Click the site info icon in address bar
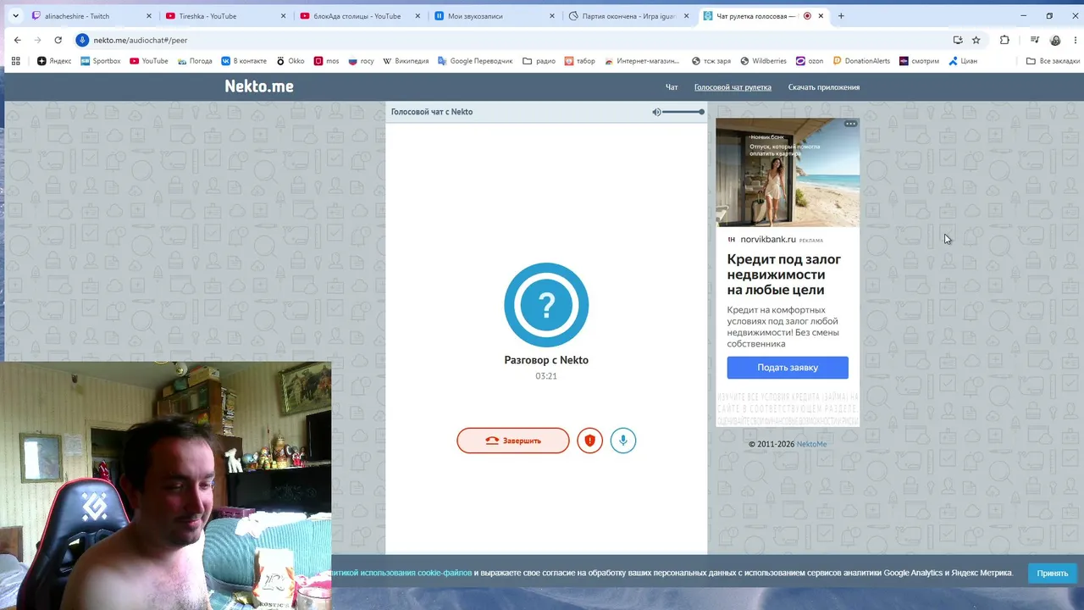 pyautogui.click(x=82, y=40)
